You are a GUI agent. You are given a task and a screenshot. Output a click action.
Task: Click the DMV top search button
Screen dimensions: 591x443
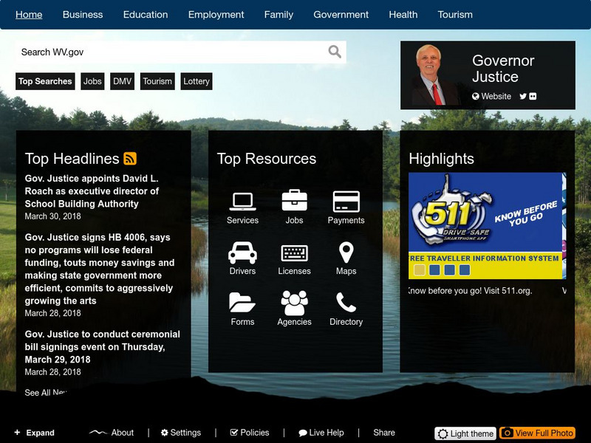tap(122, 81)
